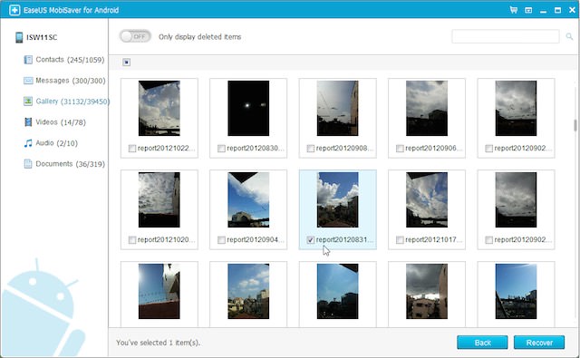Check the report20121022 photo checkbox

[x=132, y=149]
